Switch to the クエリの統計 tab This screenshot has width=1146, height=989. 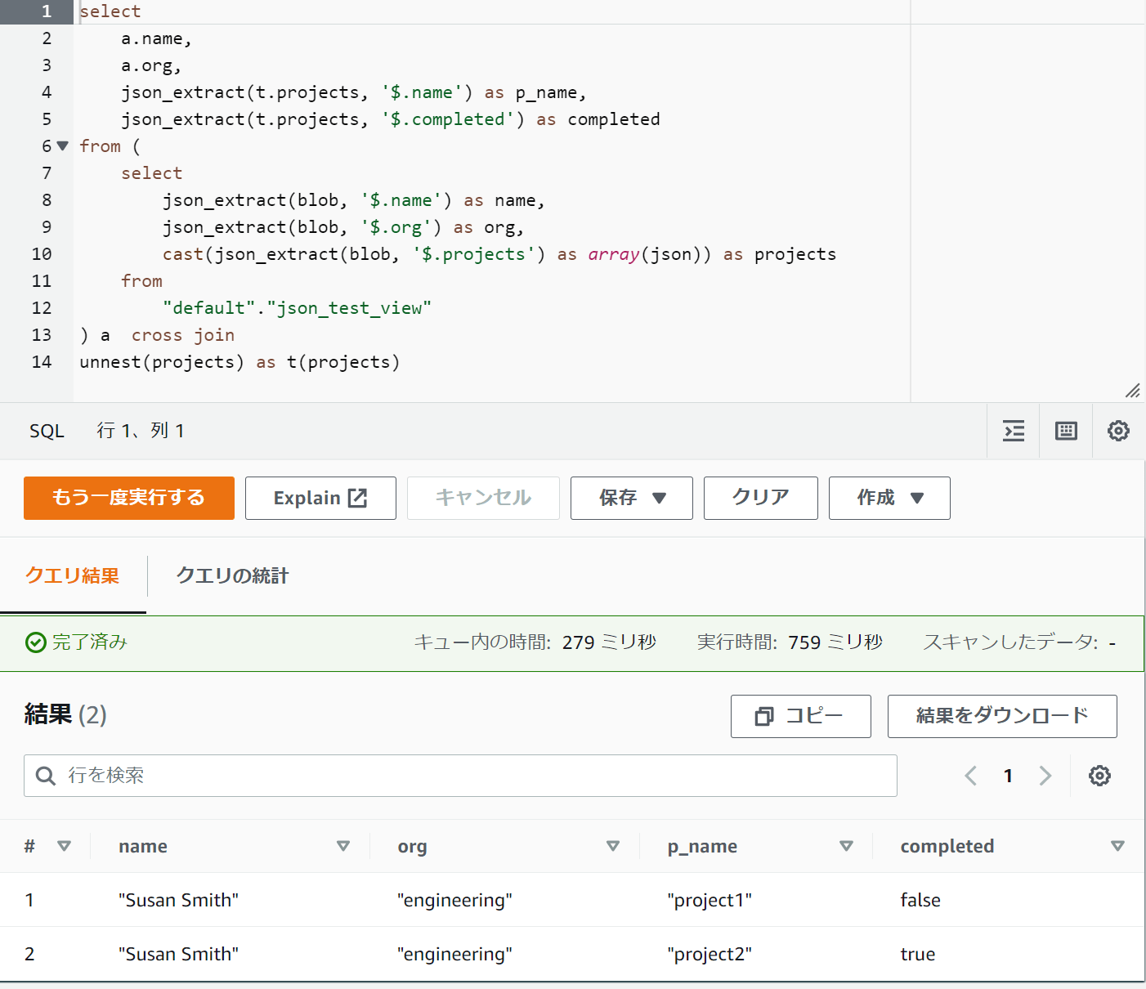(231, 576)
